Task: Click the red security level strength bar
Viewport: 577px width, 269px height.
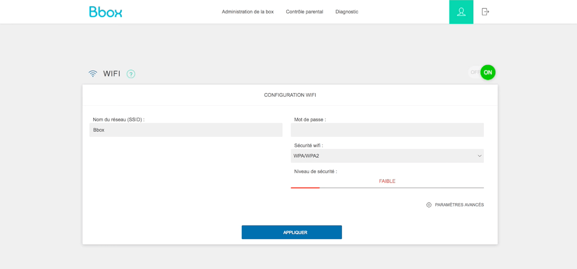Action: (x=305, y=188)
